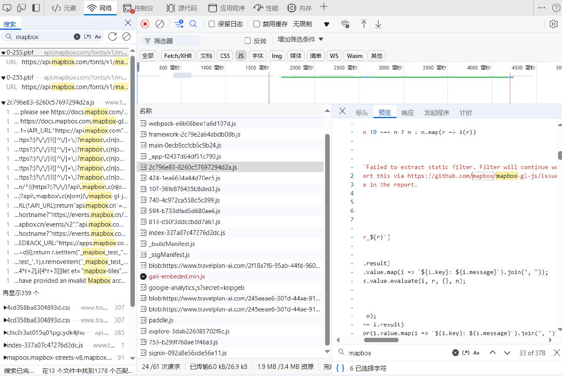Switch to the 控制台 tab
Image resolution: width=562 pixels, height=376 pixels.
(x=138, y=8)
